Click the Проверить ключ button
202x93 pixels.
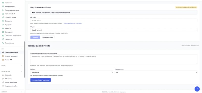48,37
